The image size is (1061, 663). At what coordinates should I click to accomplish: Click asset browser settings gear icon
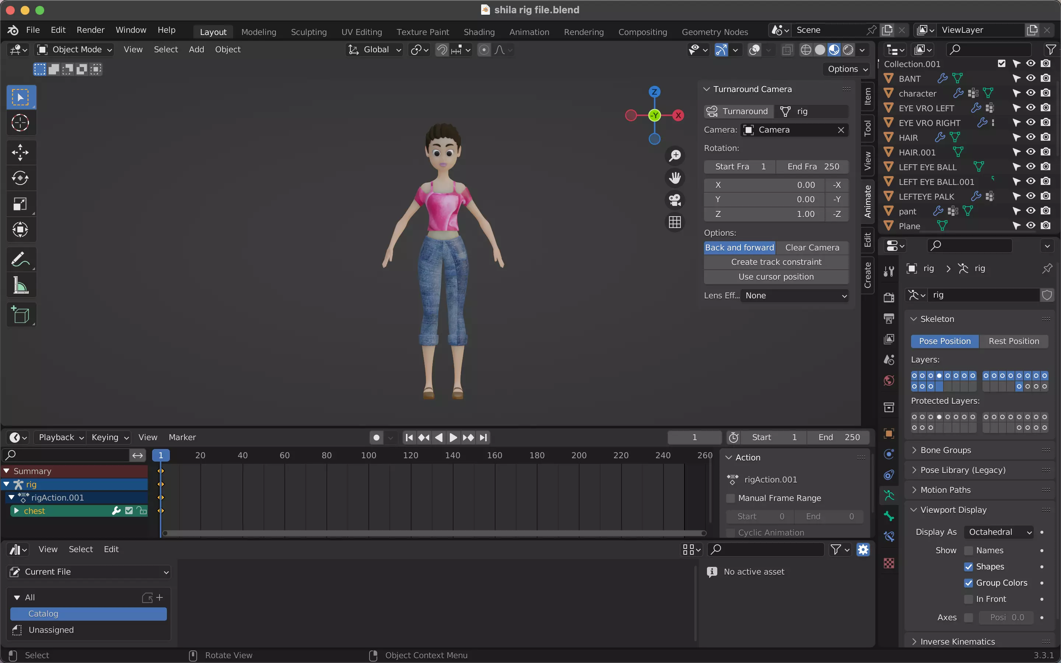863,550
